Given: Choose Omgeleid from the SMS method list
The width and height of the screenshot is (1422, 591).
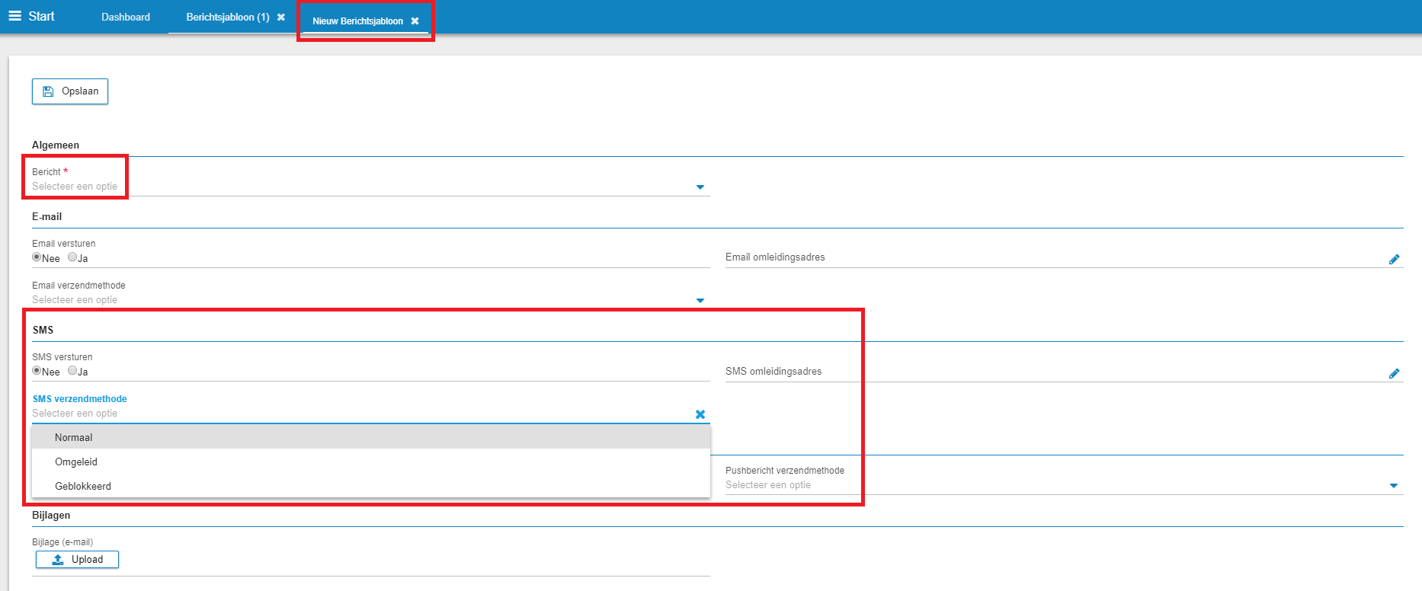Looking at the screenshot, I should coord(76,462).
